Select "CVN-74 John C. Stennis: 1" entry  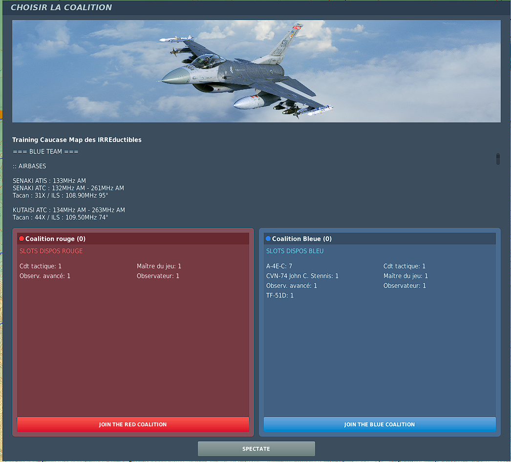coord(302,276)
